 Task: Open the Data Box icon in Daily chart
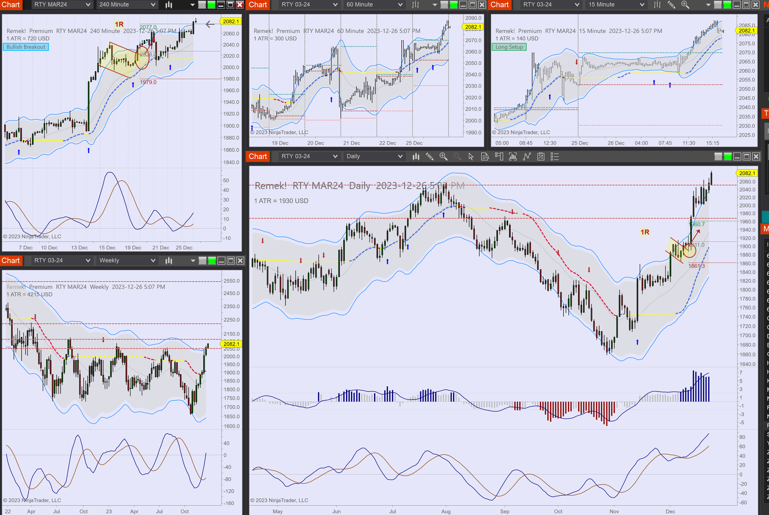485,157
